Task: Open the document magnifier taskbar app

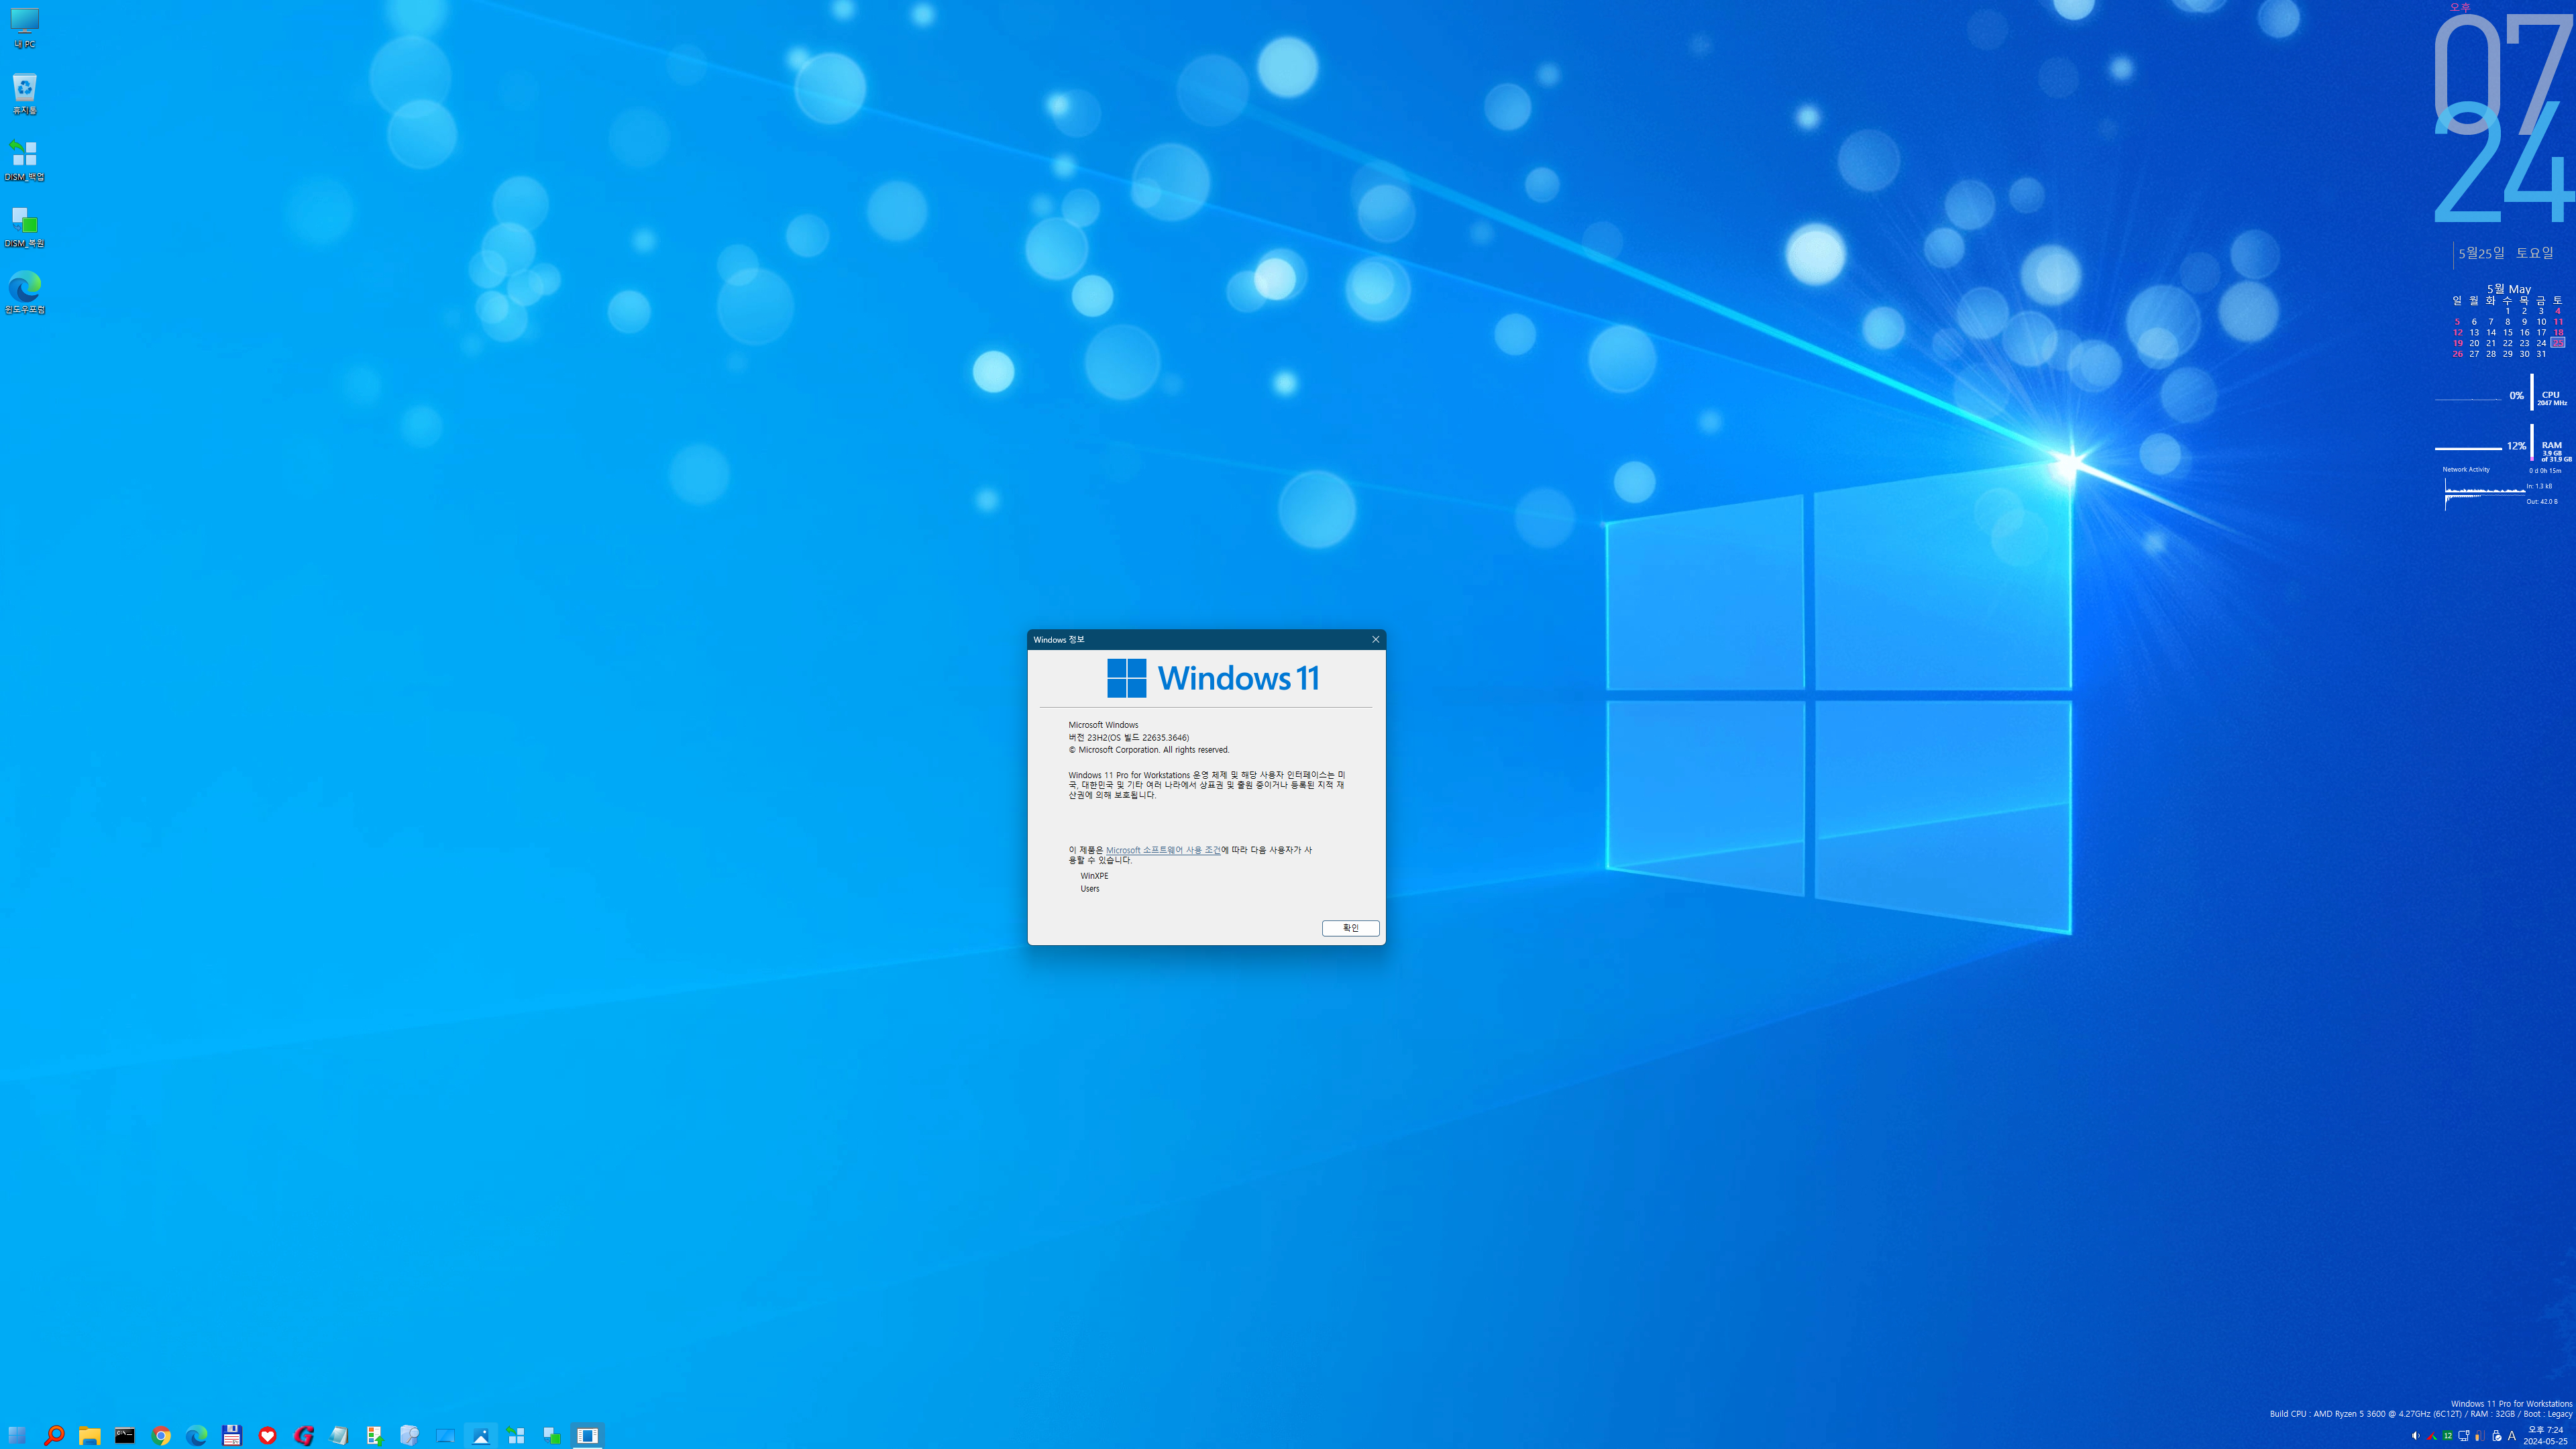Action: point(409,1435)
